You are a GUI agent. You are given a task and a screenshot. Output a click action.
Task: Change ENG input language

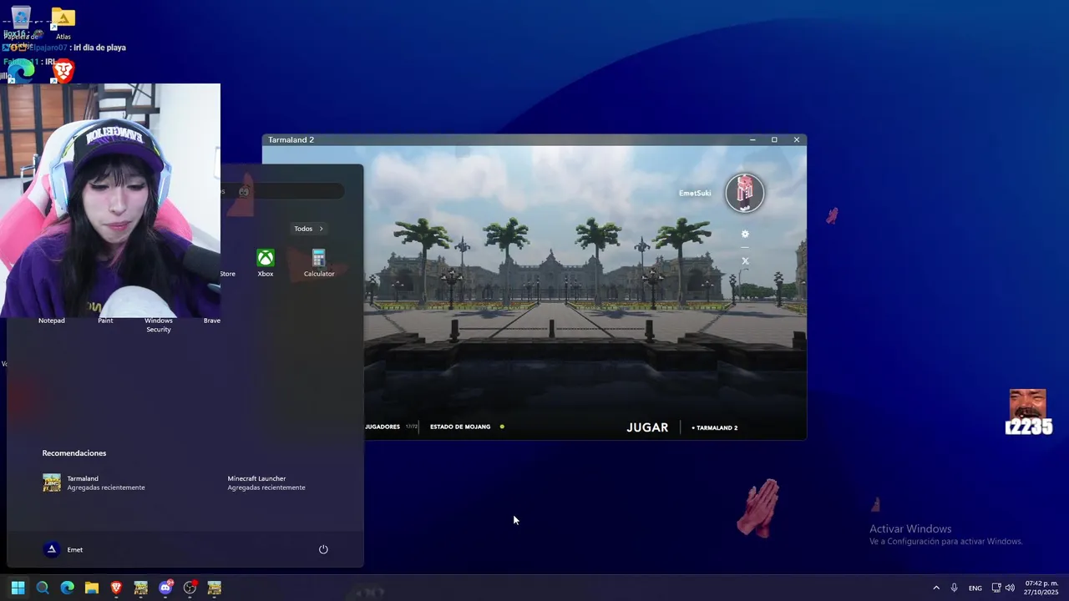(975, 588)
